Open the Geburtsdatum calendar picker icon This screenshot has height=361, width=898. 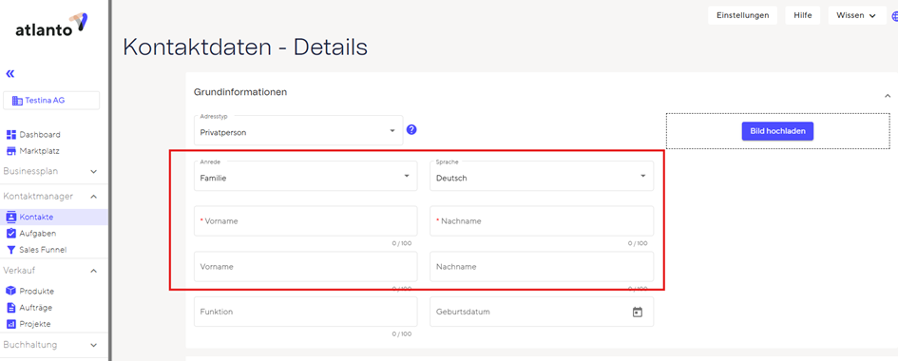[638, 312]
